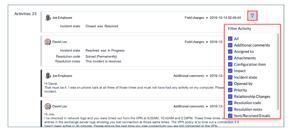Uncheck Opened by in filter list
Screen dimensions: 289x131
(x=230, y=84)
